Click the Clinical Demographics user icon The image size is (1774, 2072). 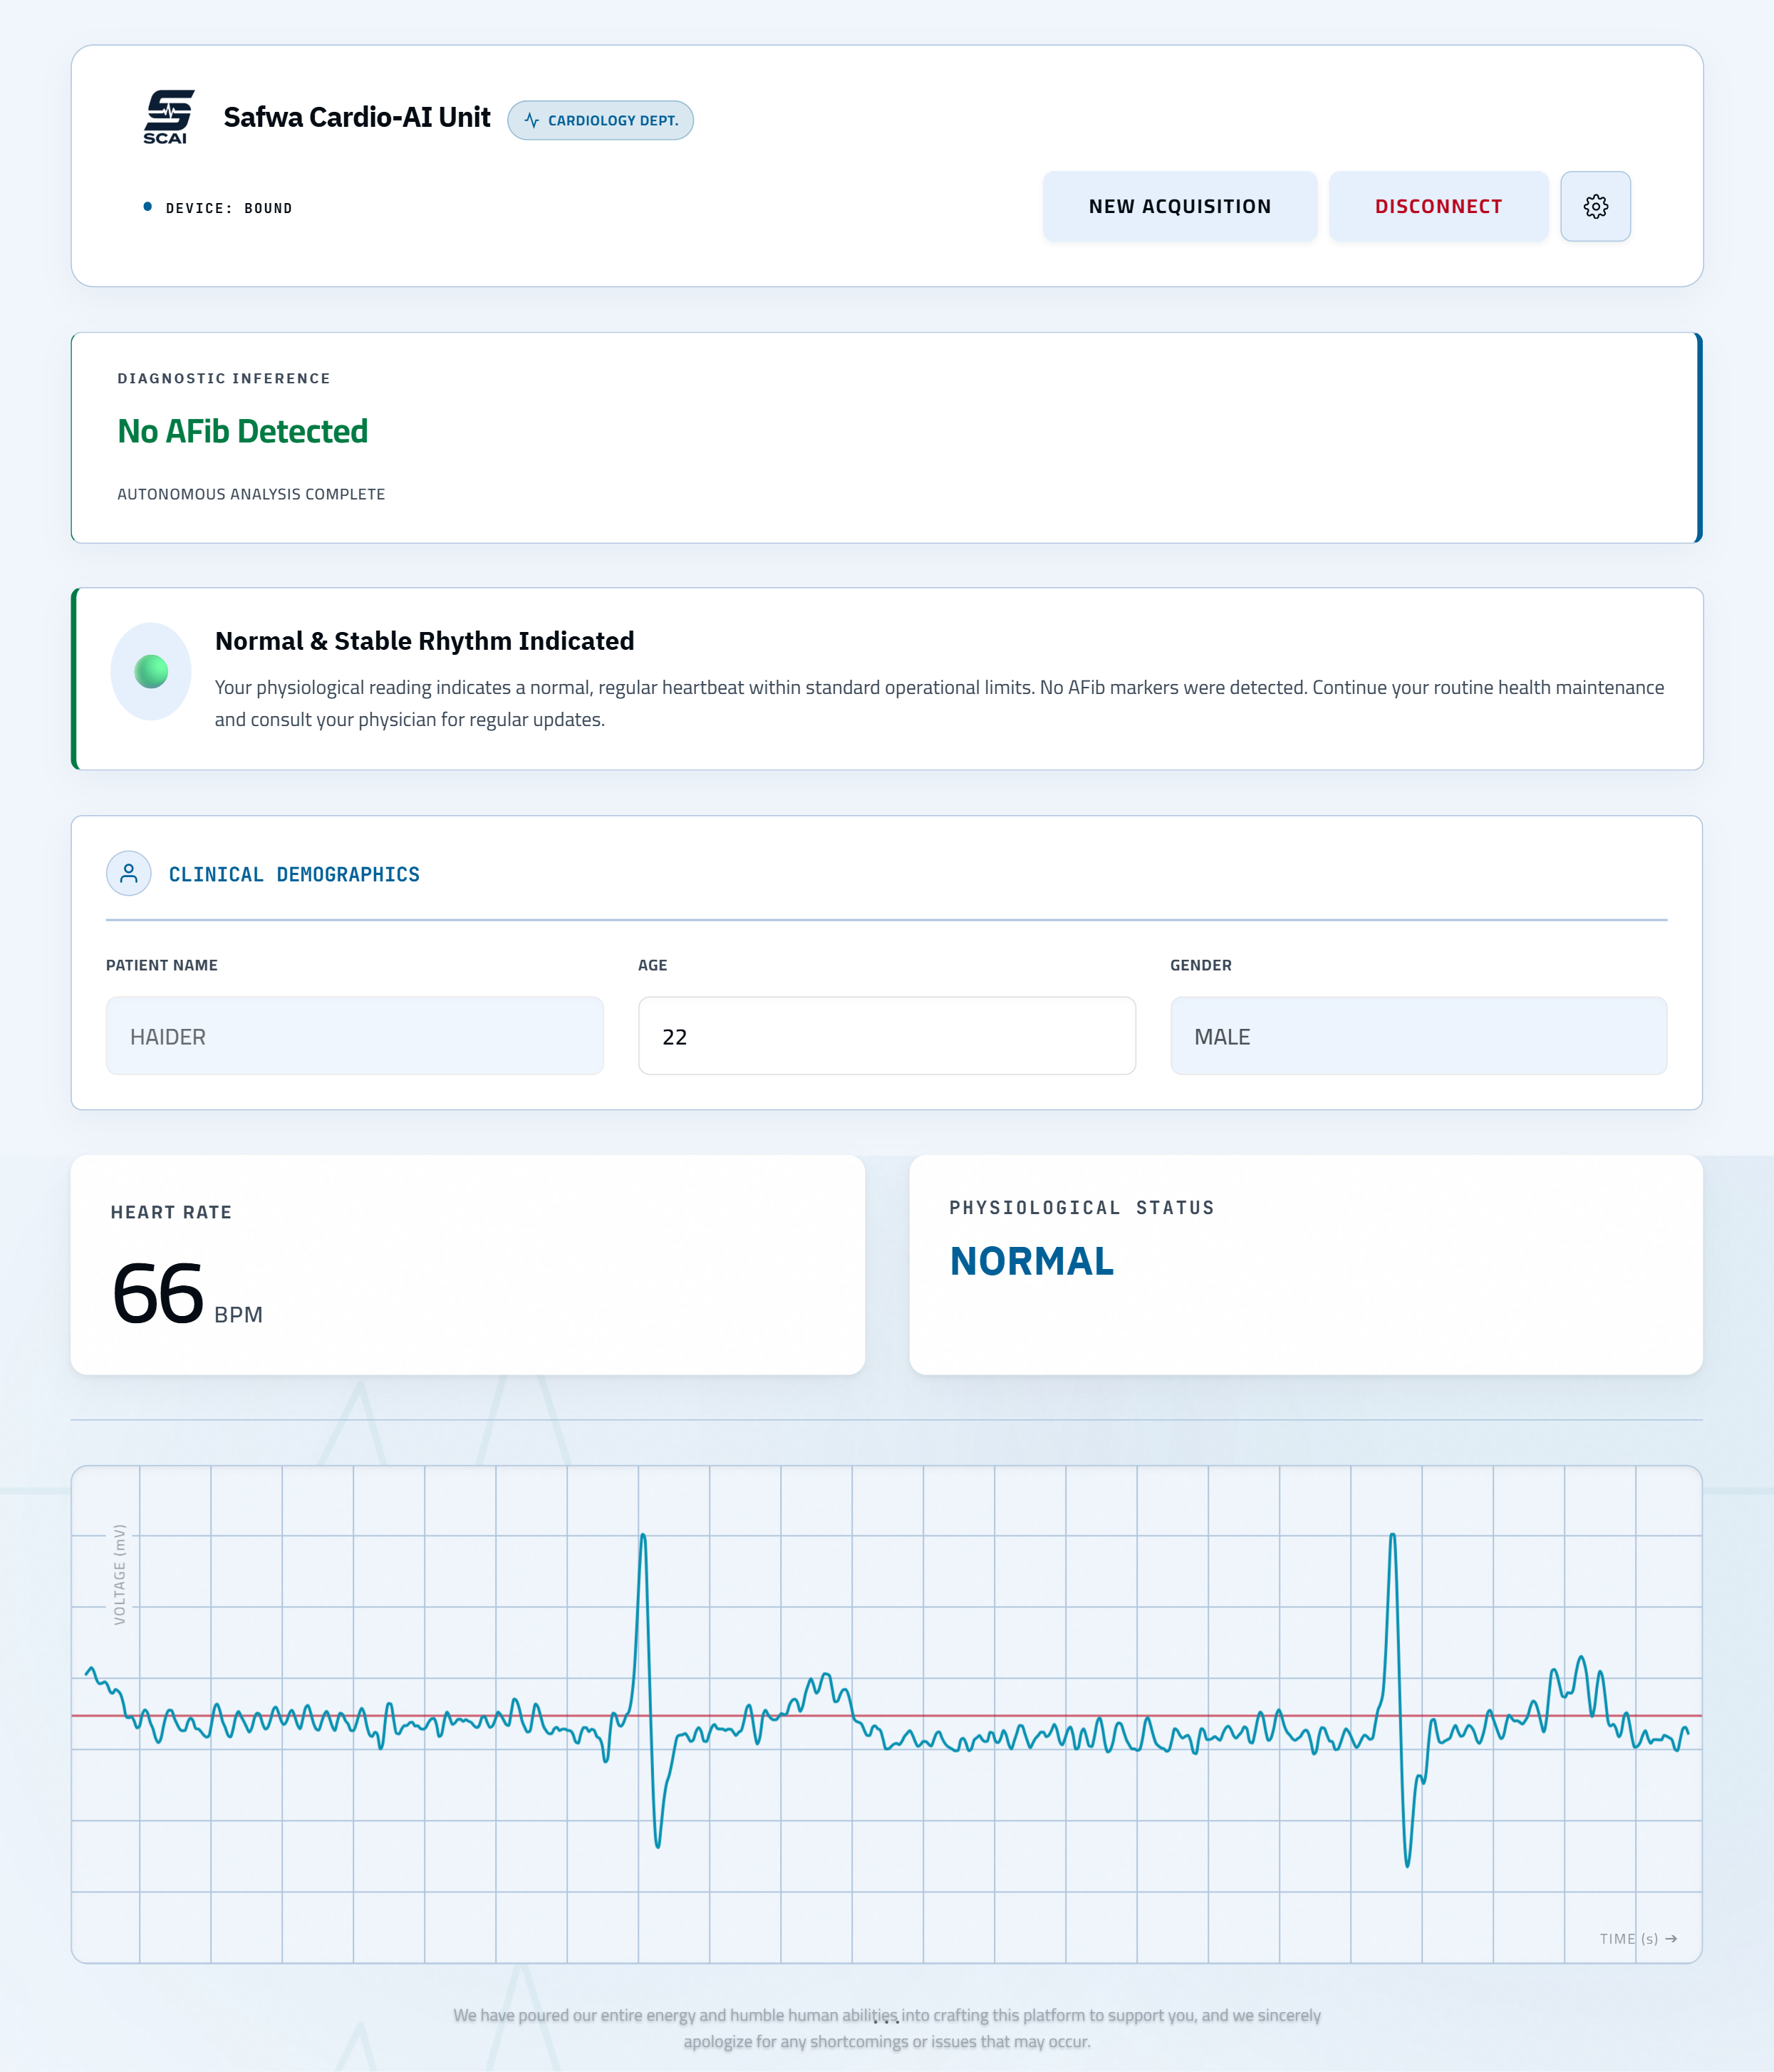click(129, 873)
